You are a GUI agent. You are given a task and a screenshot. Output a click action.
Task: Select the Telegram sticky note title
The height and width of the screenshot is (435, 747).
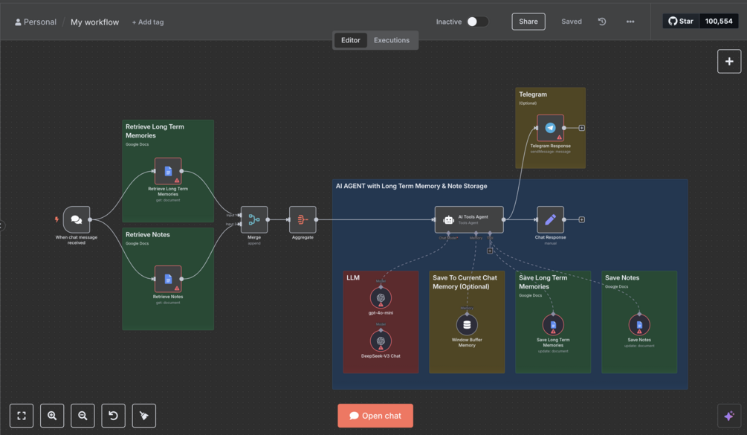coord(533,94)
